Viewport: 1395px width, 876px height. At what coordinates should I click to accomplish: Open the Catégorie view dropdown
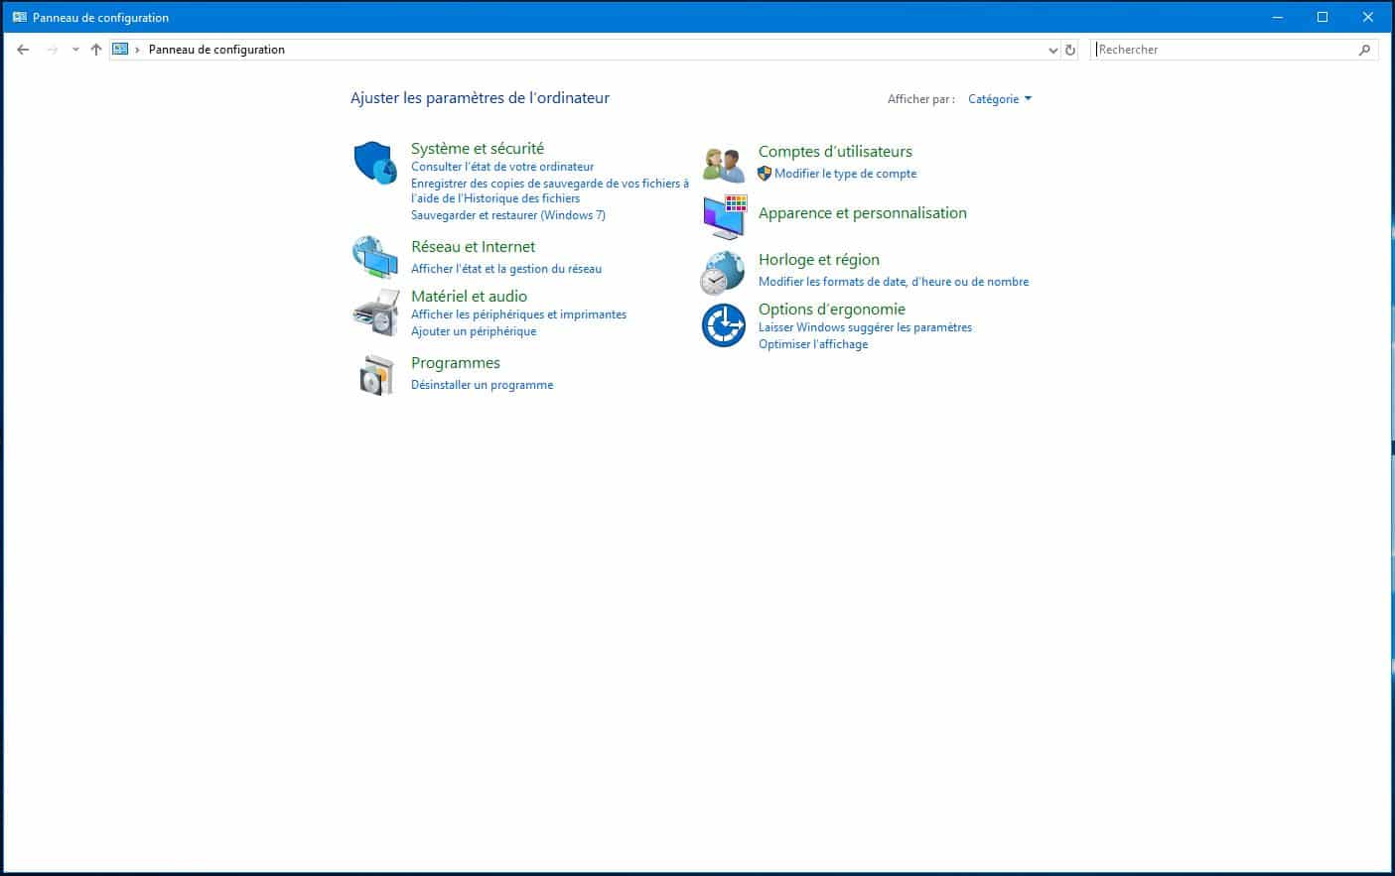(1000, 99)
